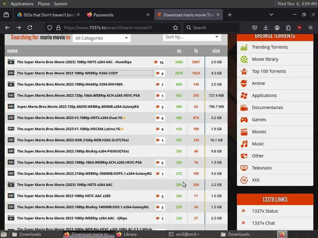Open HushRips 1080p HDTS torrent link
The image size is (318, 238).
[x=74, y=62]
